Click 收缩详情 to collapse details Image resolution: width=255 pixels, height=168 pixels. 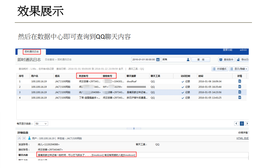[x=243, y=132]
